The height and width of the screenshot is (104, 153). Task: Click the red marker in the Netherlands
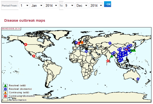pyautogui.click(x=79, y=43)
